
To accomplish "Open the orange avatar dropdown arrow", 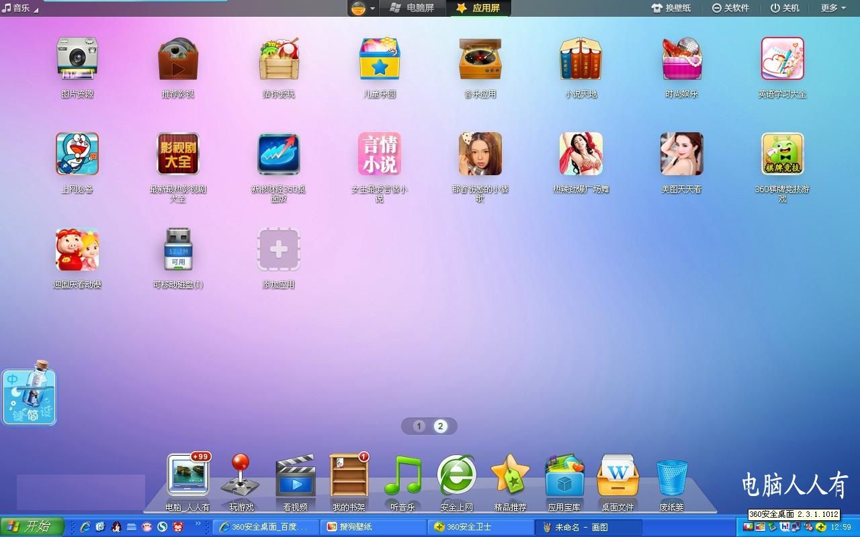I will tap(373, 9).
